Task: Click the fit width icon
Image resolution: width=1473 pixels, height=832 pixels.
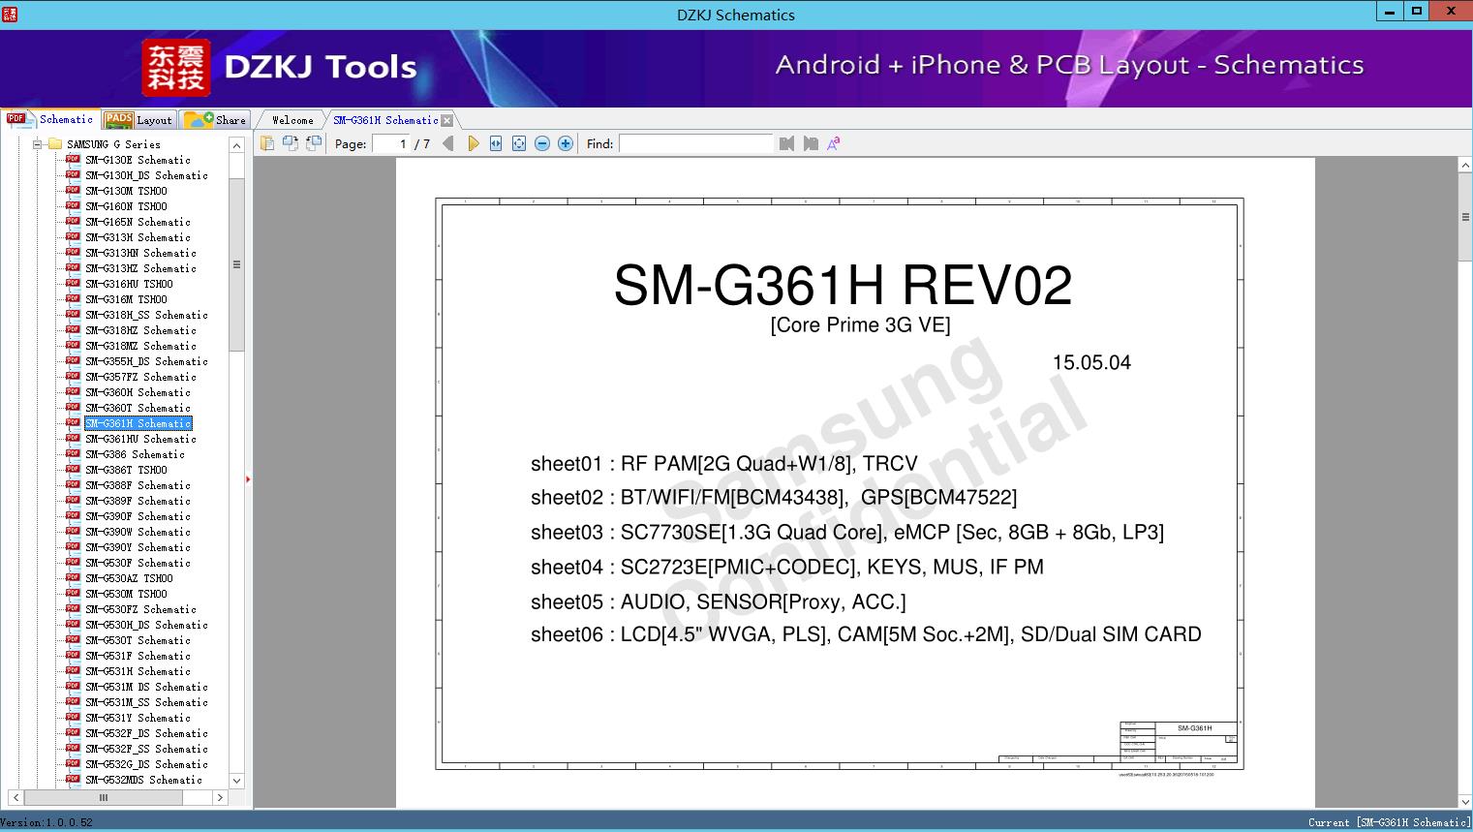Action: tap(496, 143)
